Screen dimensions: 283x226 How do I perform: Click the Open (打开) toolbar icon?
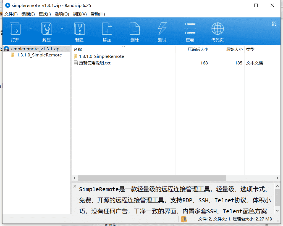click(15, 28)
